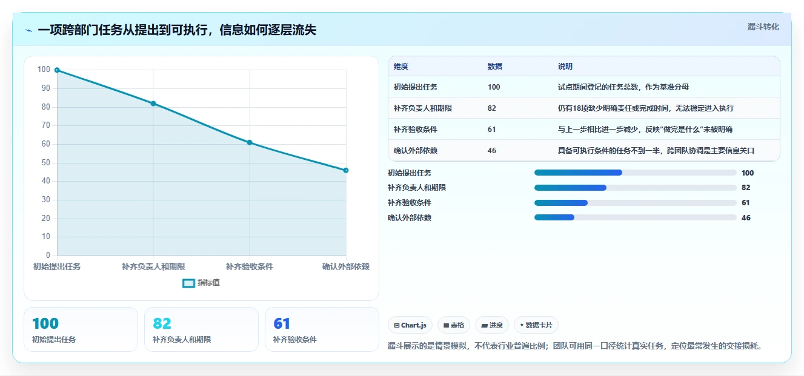Click the 补齐验收条件 progress bar at 61
Viewport: 804px width, 376px height.
pyautogui.click(x=636, y=203)
